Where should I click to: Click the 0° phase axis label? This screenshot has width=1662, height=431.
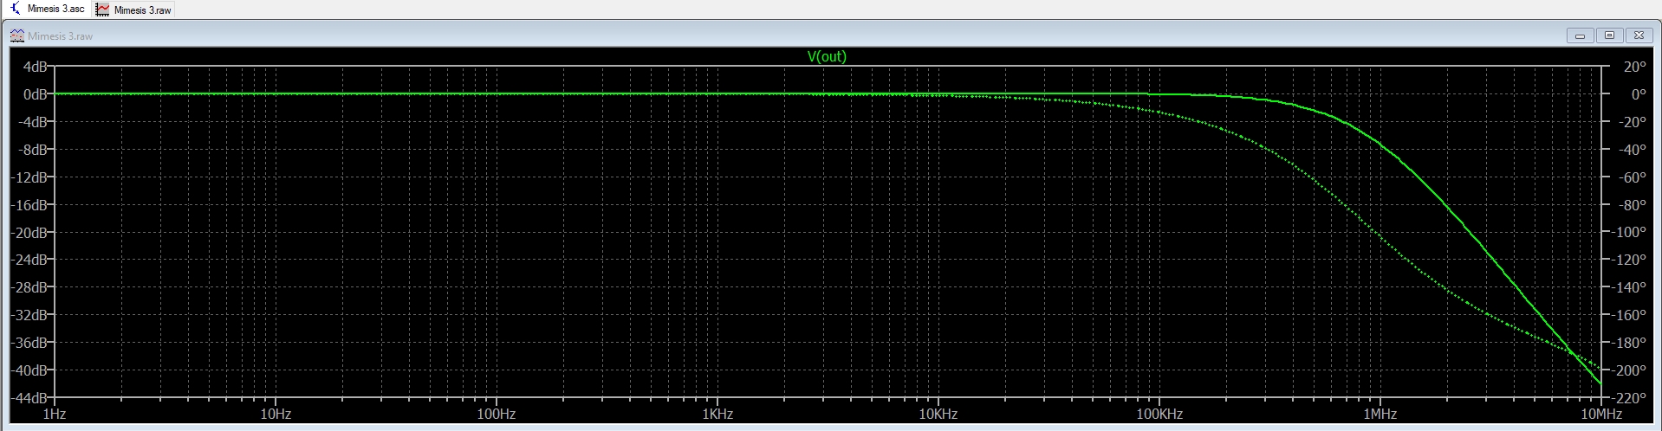pyautogui.click(x=1638, y=94)
